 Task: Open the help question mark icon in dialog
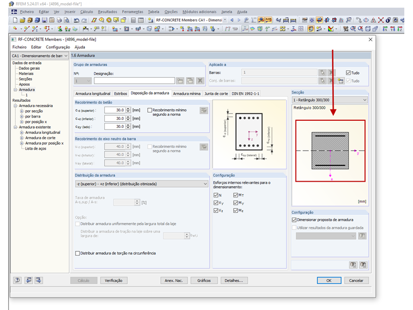pos(17,280)
